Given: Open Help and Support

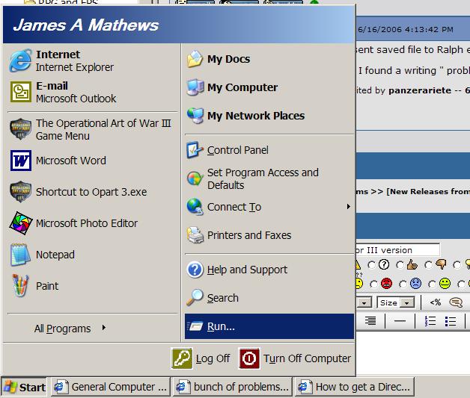Looking at the screenshot, I should 269,270.
